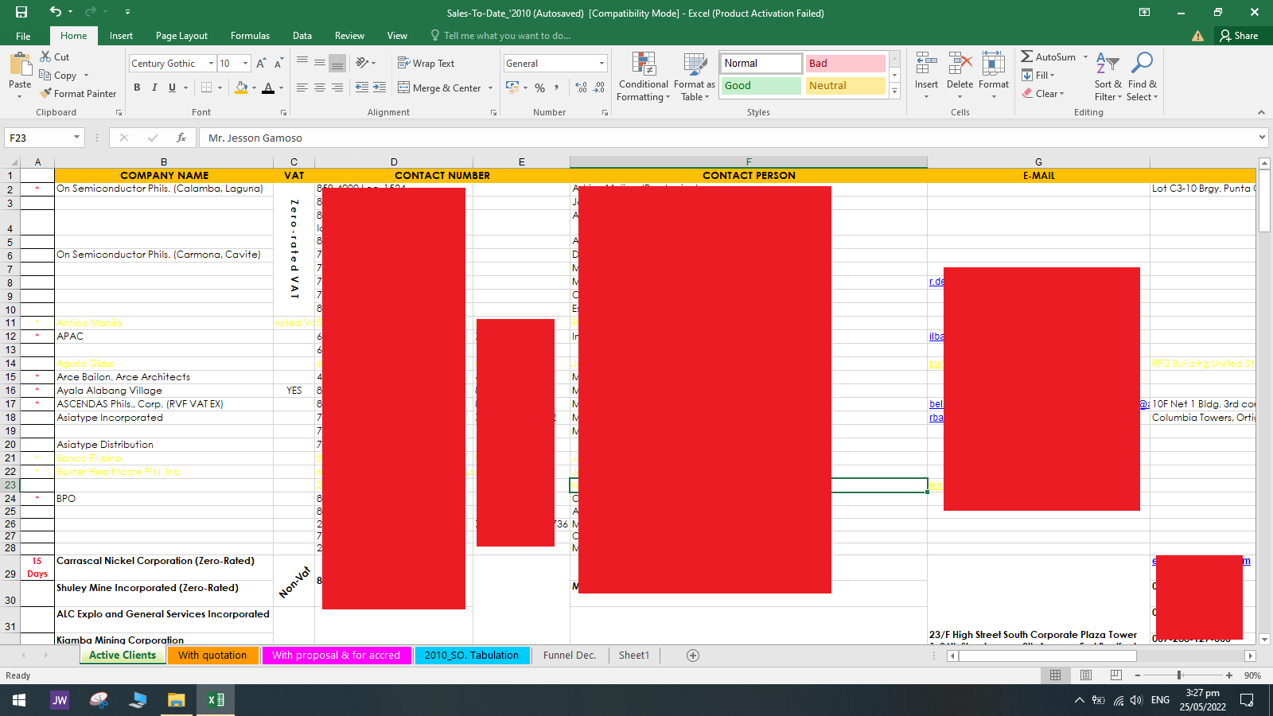Switch to Page Break Preview view
The width and height of the screenshot is (1273, 716).
[1116, 675]
